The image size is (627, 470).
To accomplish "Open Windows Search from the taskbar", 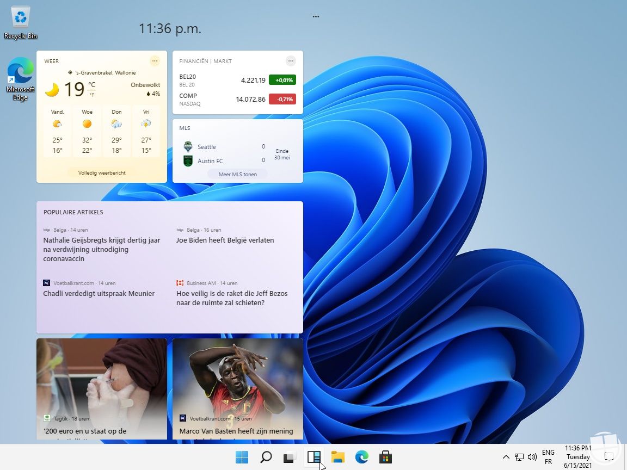I will (x=266, y=457).
